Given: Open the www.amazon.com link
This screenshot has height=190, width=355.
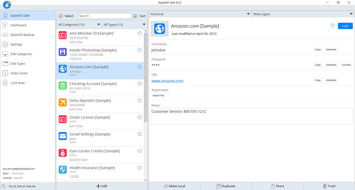Looking at the screenshot, I should (167, 81).
